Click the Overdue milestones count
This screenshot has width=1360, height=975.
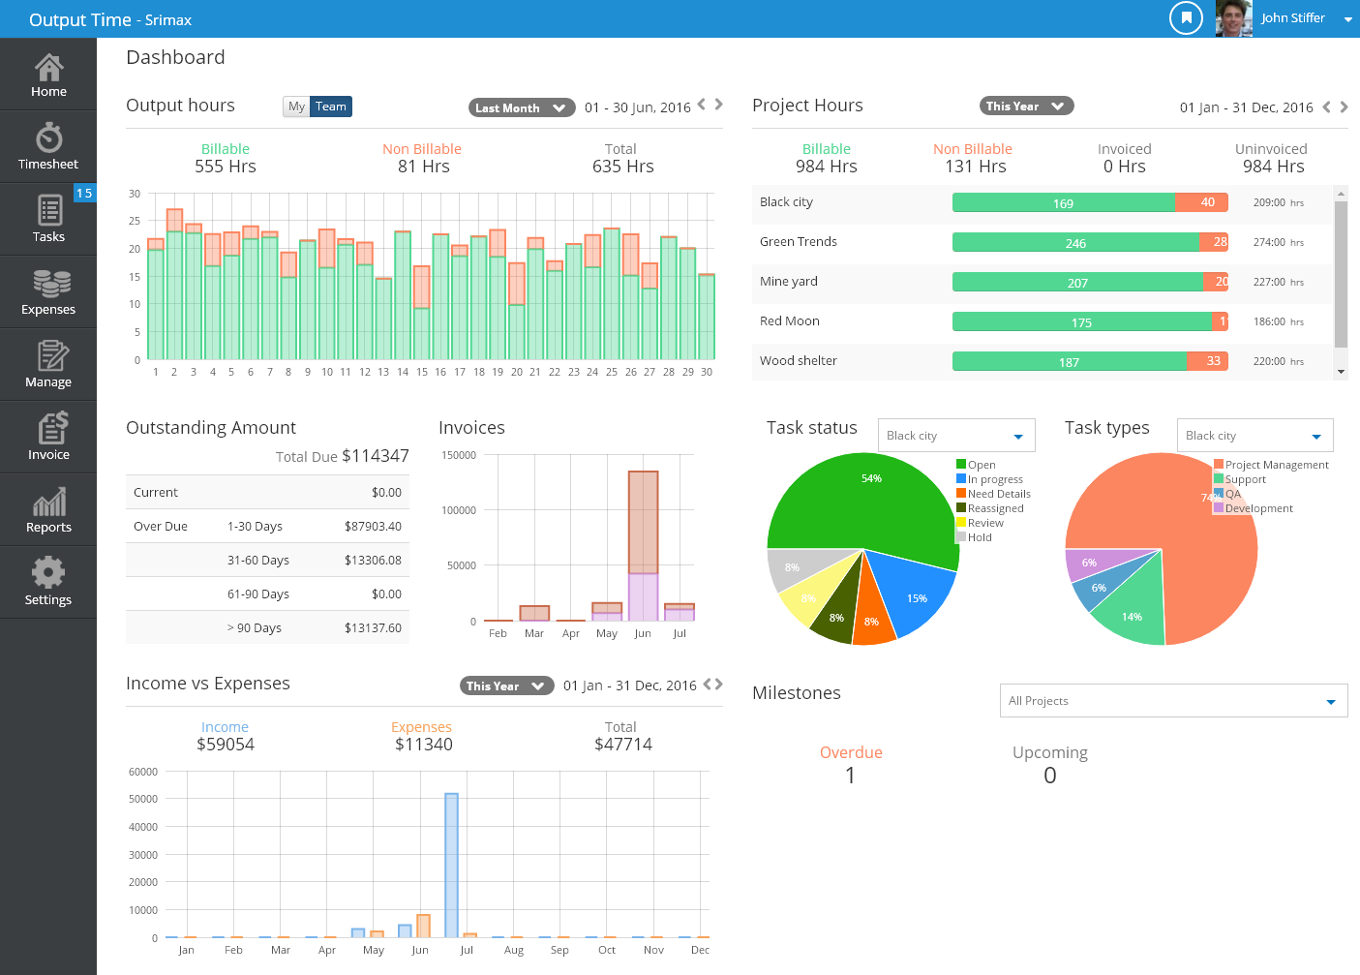pyautogui.click(x=850, y=775)
